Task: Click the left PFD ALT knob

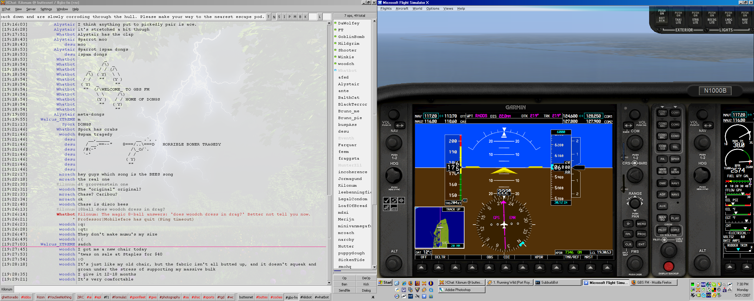Action: click(394, 263)
